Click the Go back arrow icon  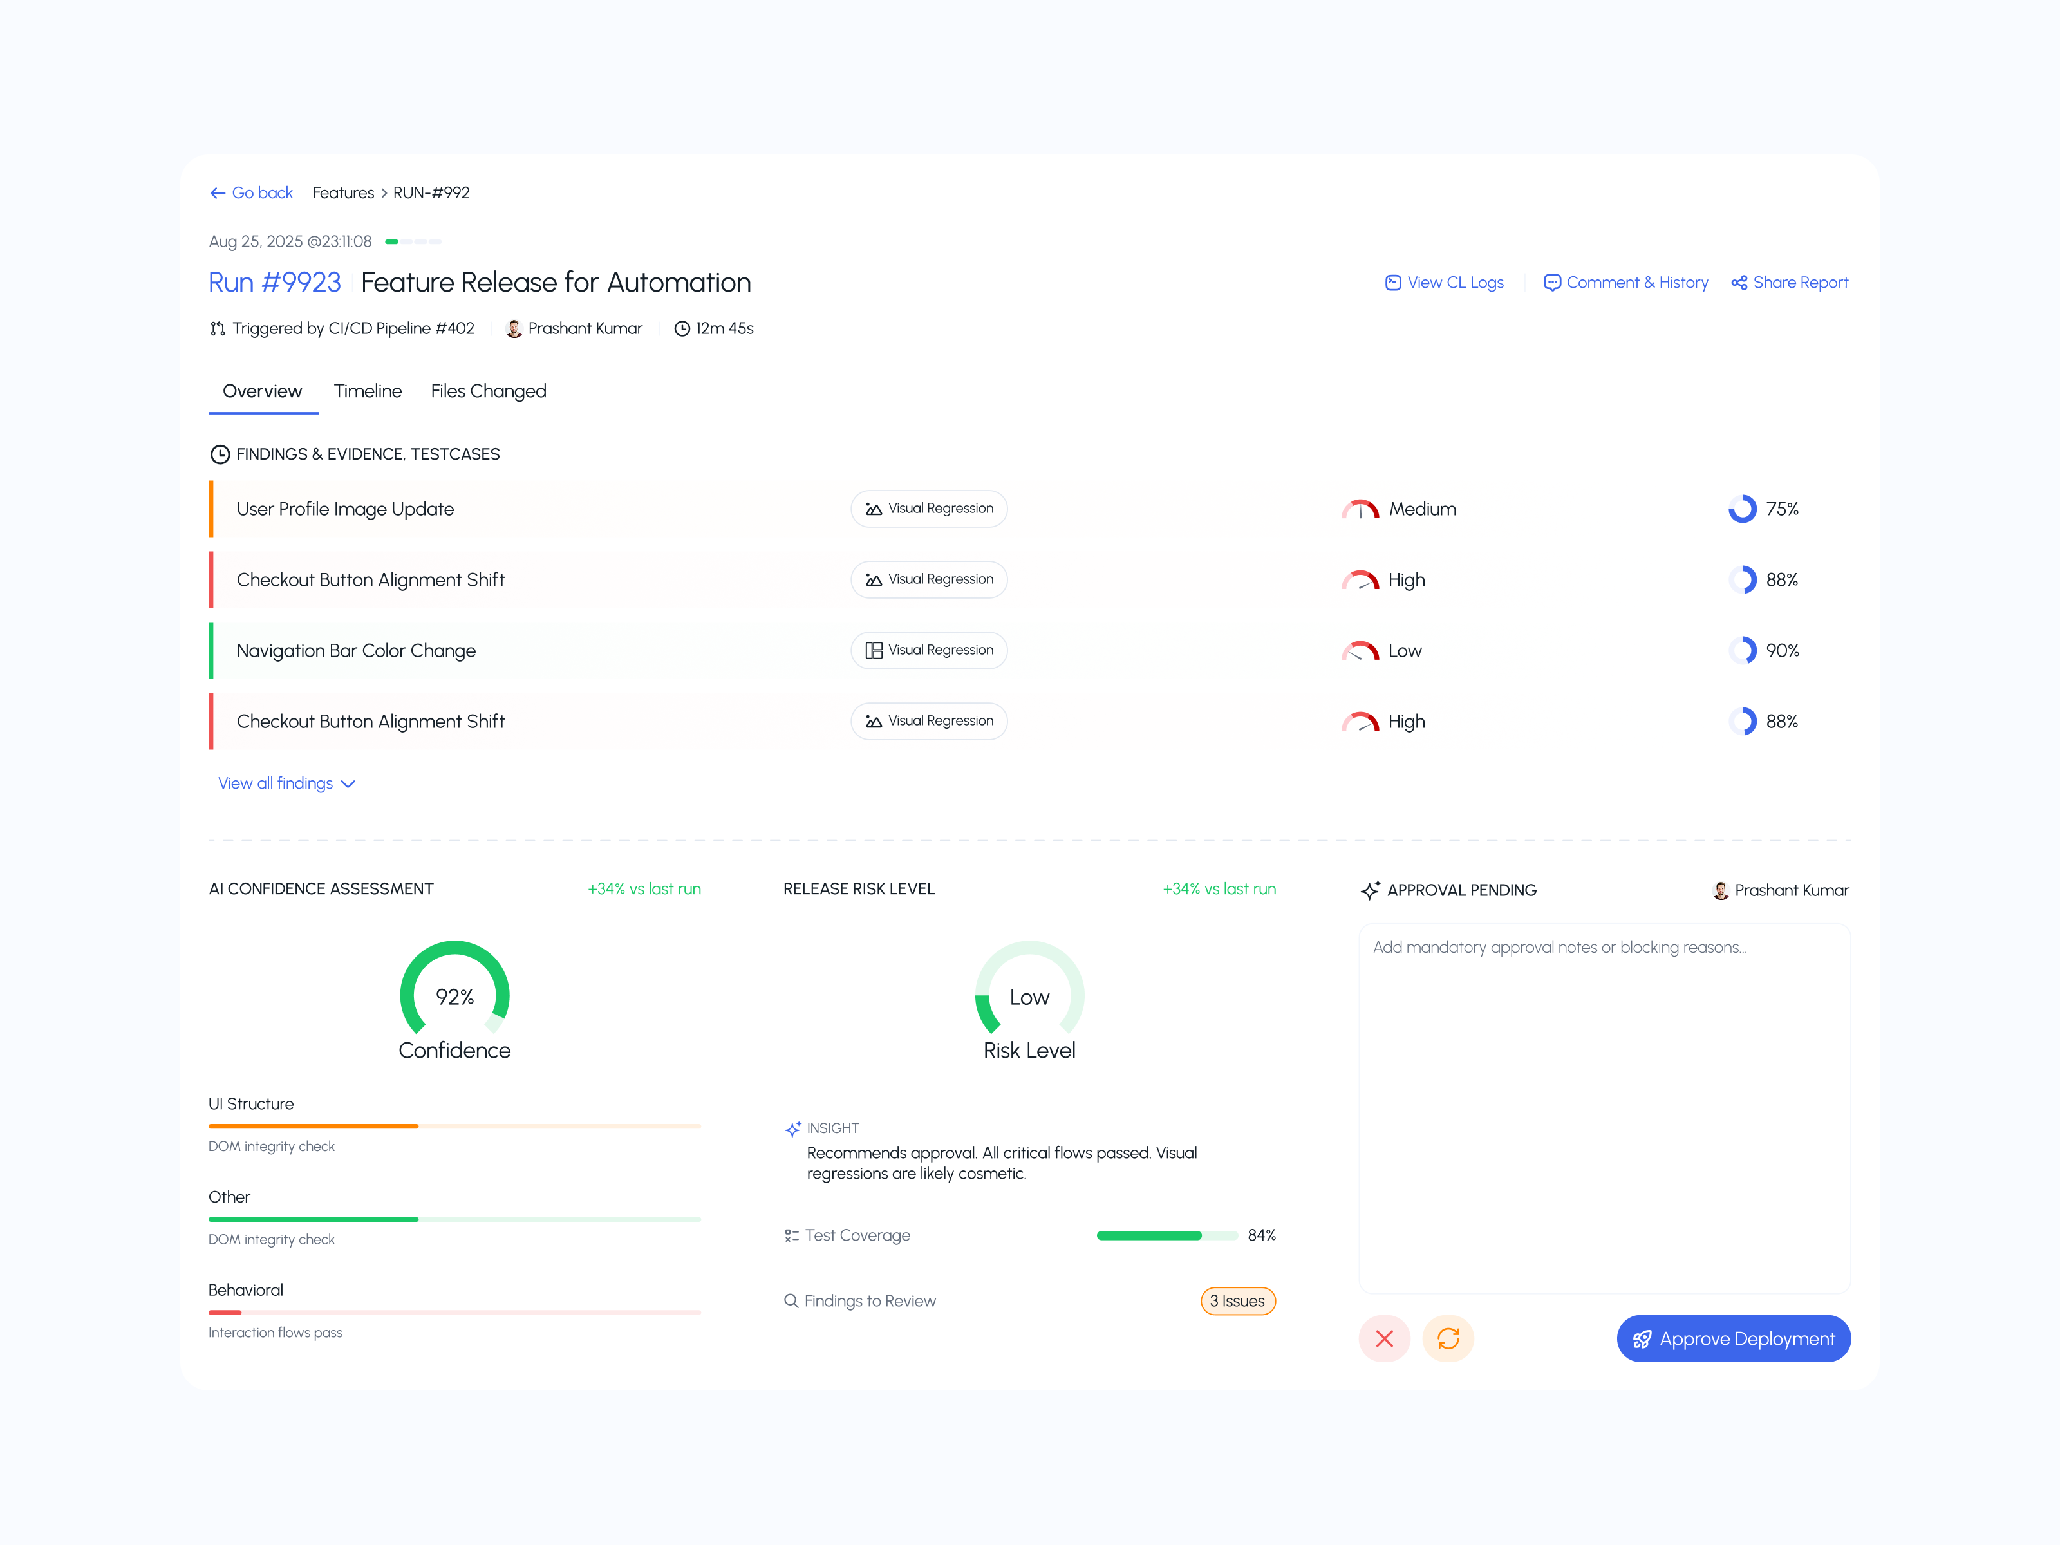pyautogui.click(x=217, y=192)
